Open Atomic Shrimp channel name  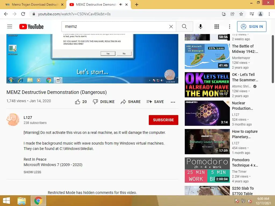[x=241, y=86]
